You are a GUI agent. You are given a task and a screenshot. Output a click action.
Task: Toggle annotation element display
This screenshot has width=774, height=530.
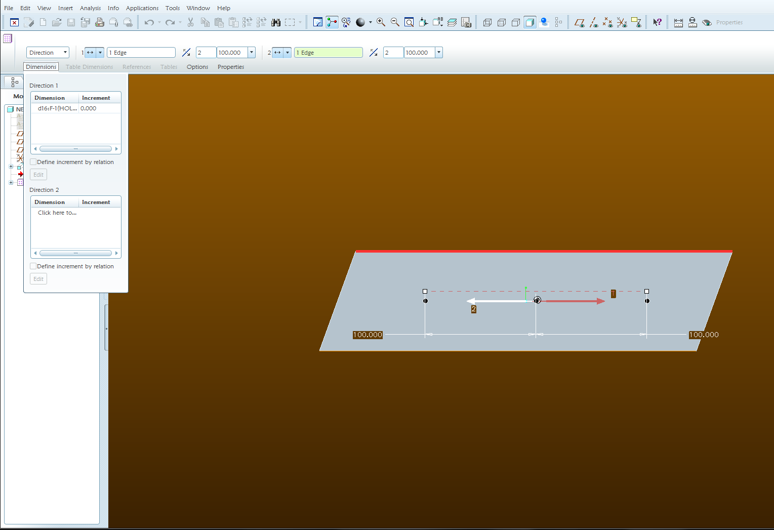pyautogui.click(x=636, y=22)
